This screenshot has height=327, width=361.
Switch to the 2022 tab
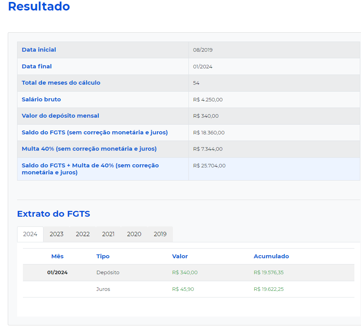[82, 234]
